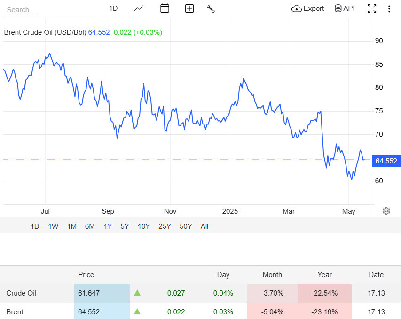Select the 1Y time range tab
Viewport: 401px width, 319px height.
tap(108, 226)
